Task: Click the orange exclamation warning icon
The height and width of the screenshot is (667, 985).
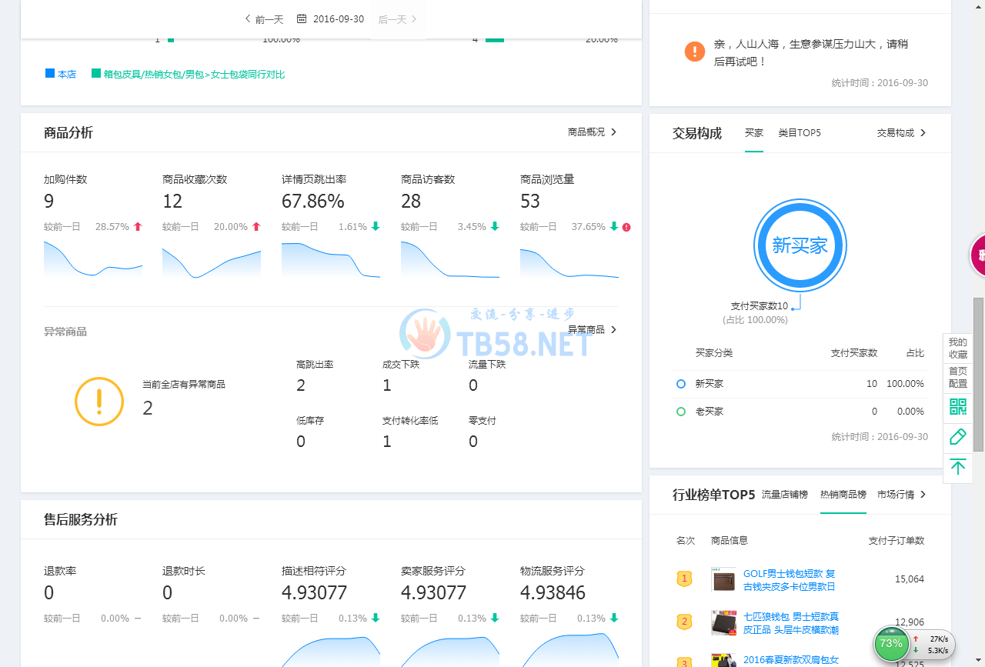Action: pos(695,52)
